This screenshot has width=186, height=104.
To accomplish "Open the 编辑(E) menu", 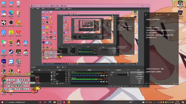I will [38, 9].
